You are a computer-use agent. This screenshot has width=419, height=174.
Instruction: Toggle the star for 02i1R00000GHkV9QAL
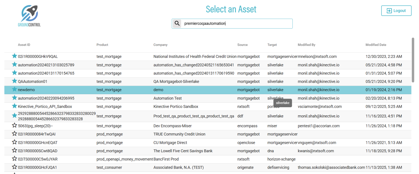14,56
